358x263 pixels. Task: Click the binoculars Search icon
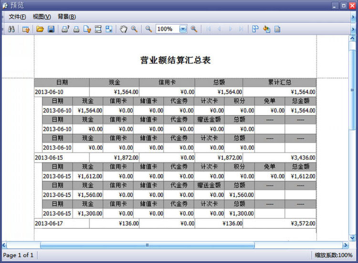point(11,29)
